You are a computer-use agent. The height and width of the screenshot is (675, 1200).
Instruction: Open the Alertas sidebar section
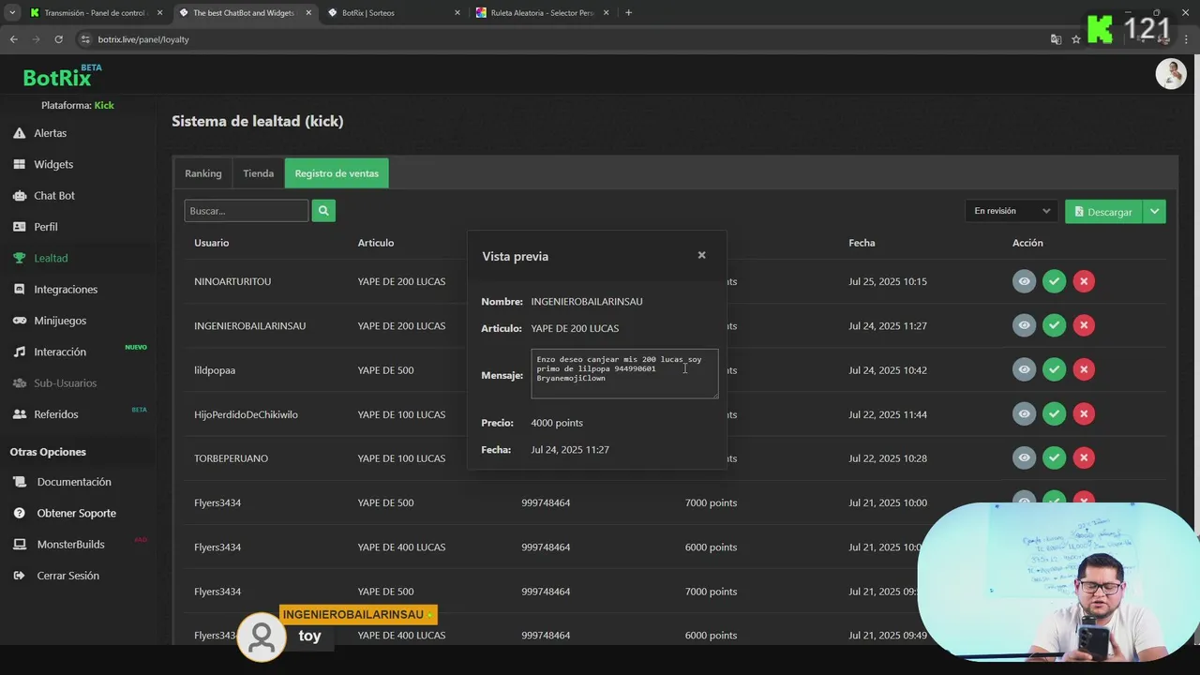50,133
